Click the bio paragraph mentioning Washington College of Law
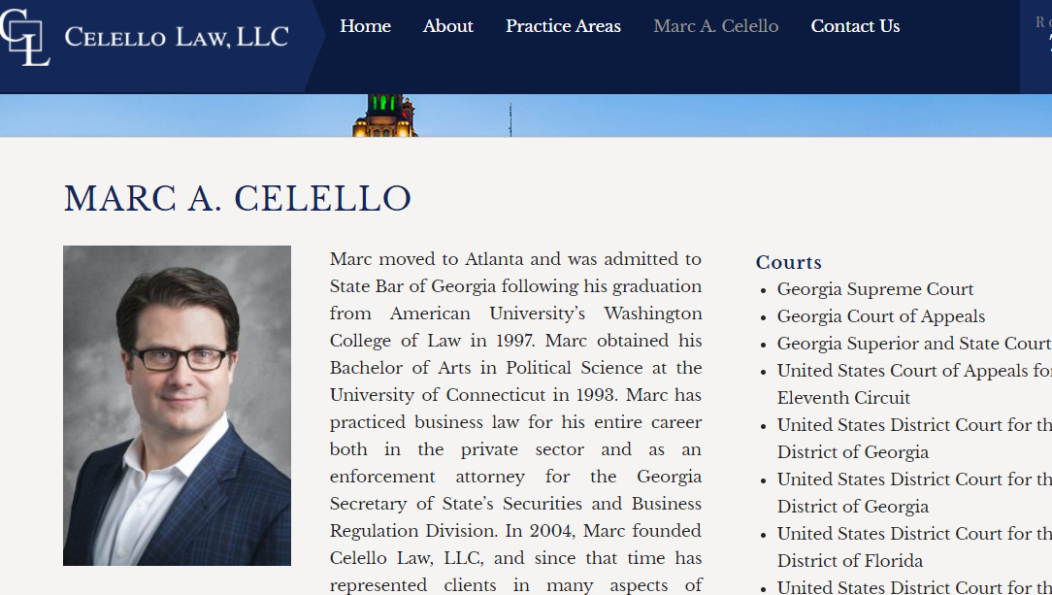Screen dimensions: 1052x595 [515, 417]
